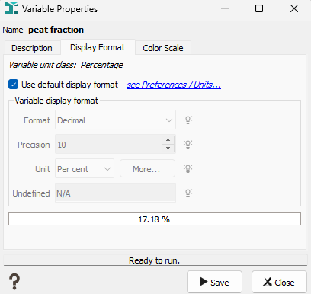Close the window with title bar X
311x294 pixels.
click(294, 8)
